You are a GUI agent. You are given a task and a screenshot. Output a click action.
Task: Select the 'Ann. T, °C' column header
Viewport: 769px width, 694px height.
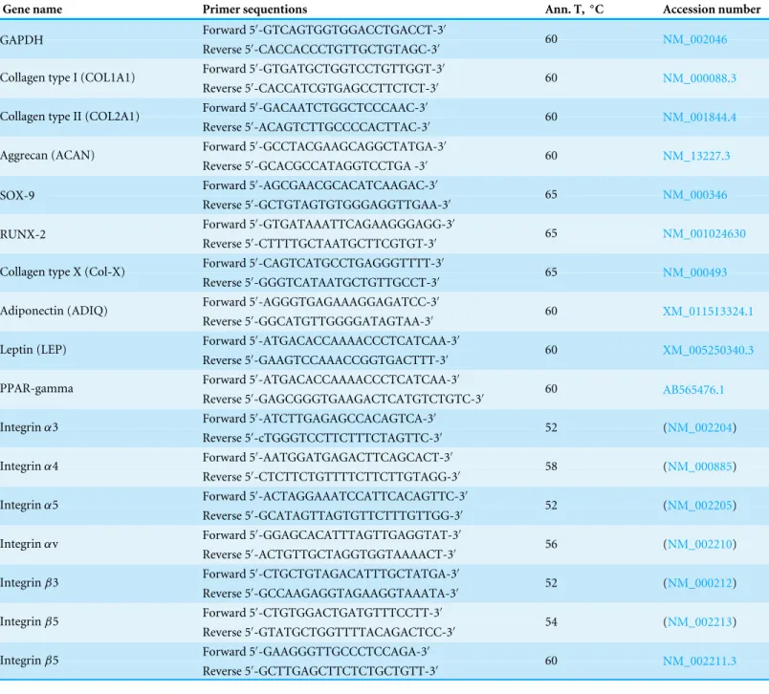(574, 10)
